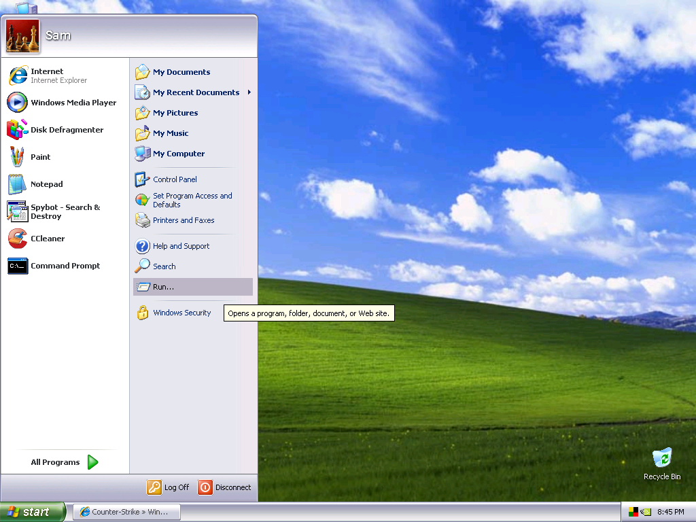Launch Spybot - Search & Destroy icon
This screenshot has height=522, width=696.
pyautogui.click(x=17, y=211)
